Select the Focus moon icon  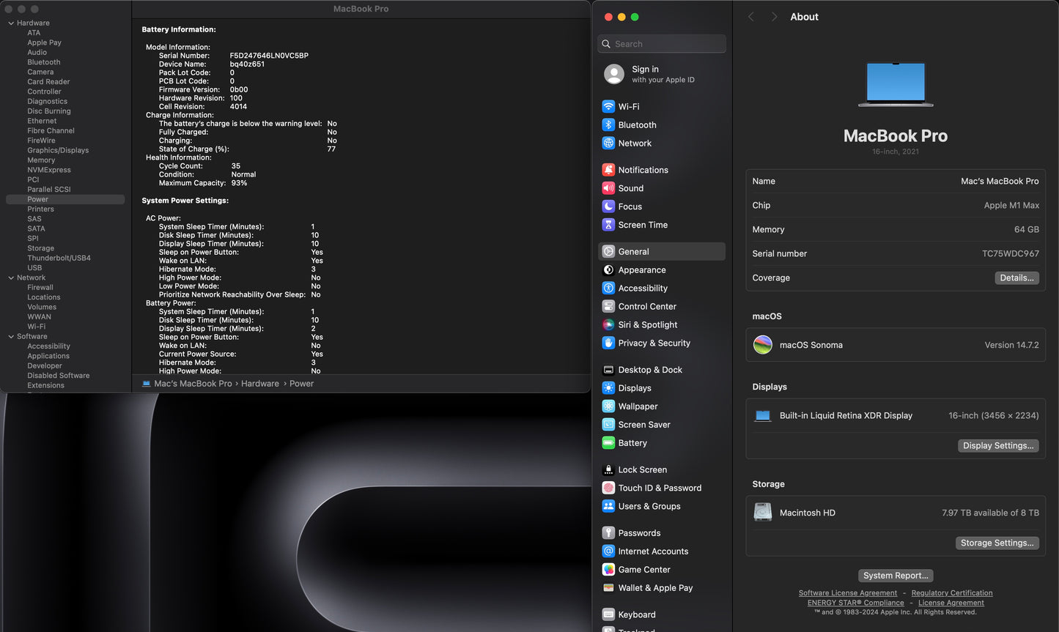pyautogui.click(x=608, y=207)
